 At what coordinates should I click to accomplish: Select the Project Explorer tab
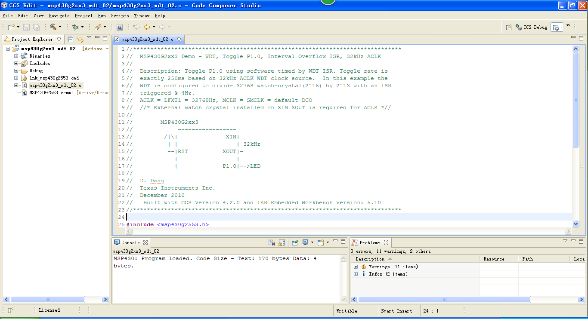click(32, 39)
